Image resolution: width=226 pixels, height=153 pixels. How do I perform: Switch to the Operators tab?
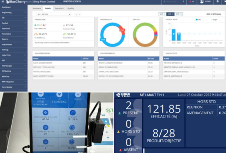coord(59,8)
